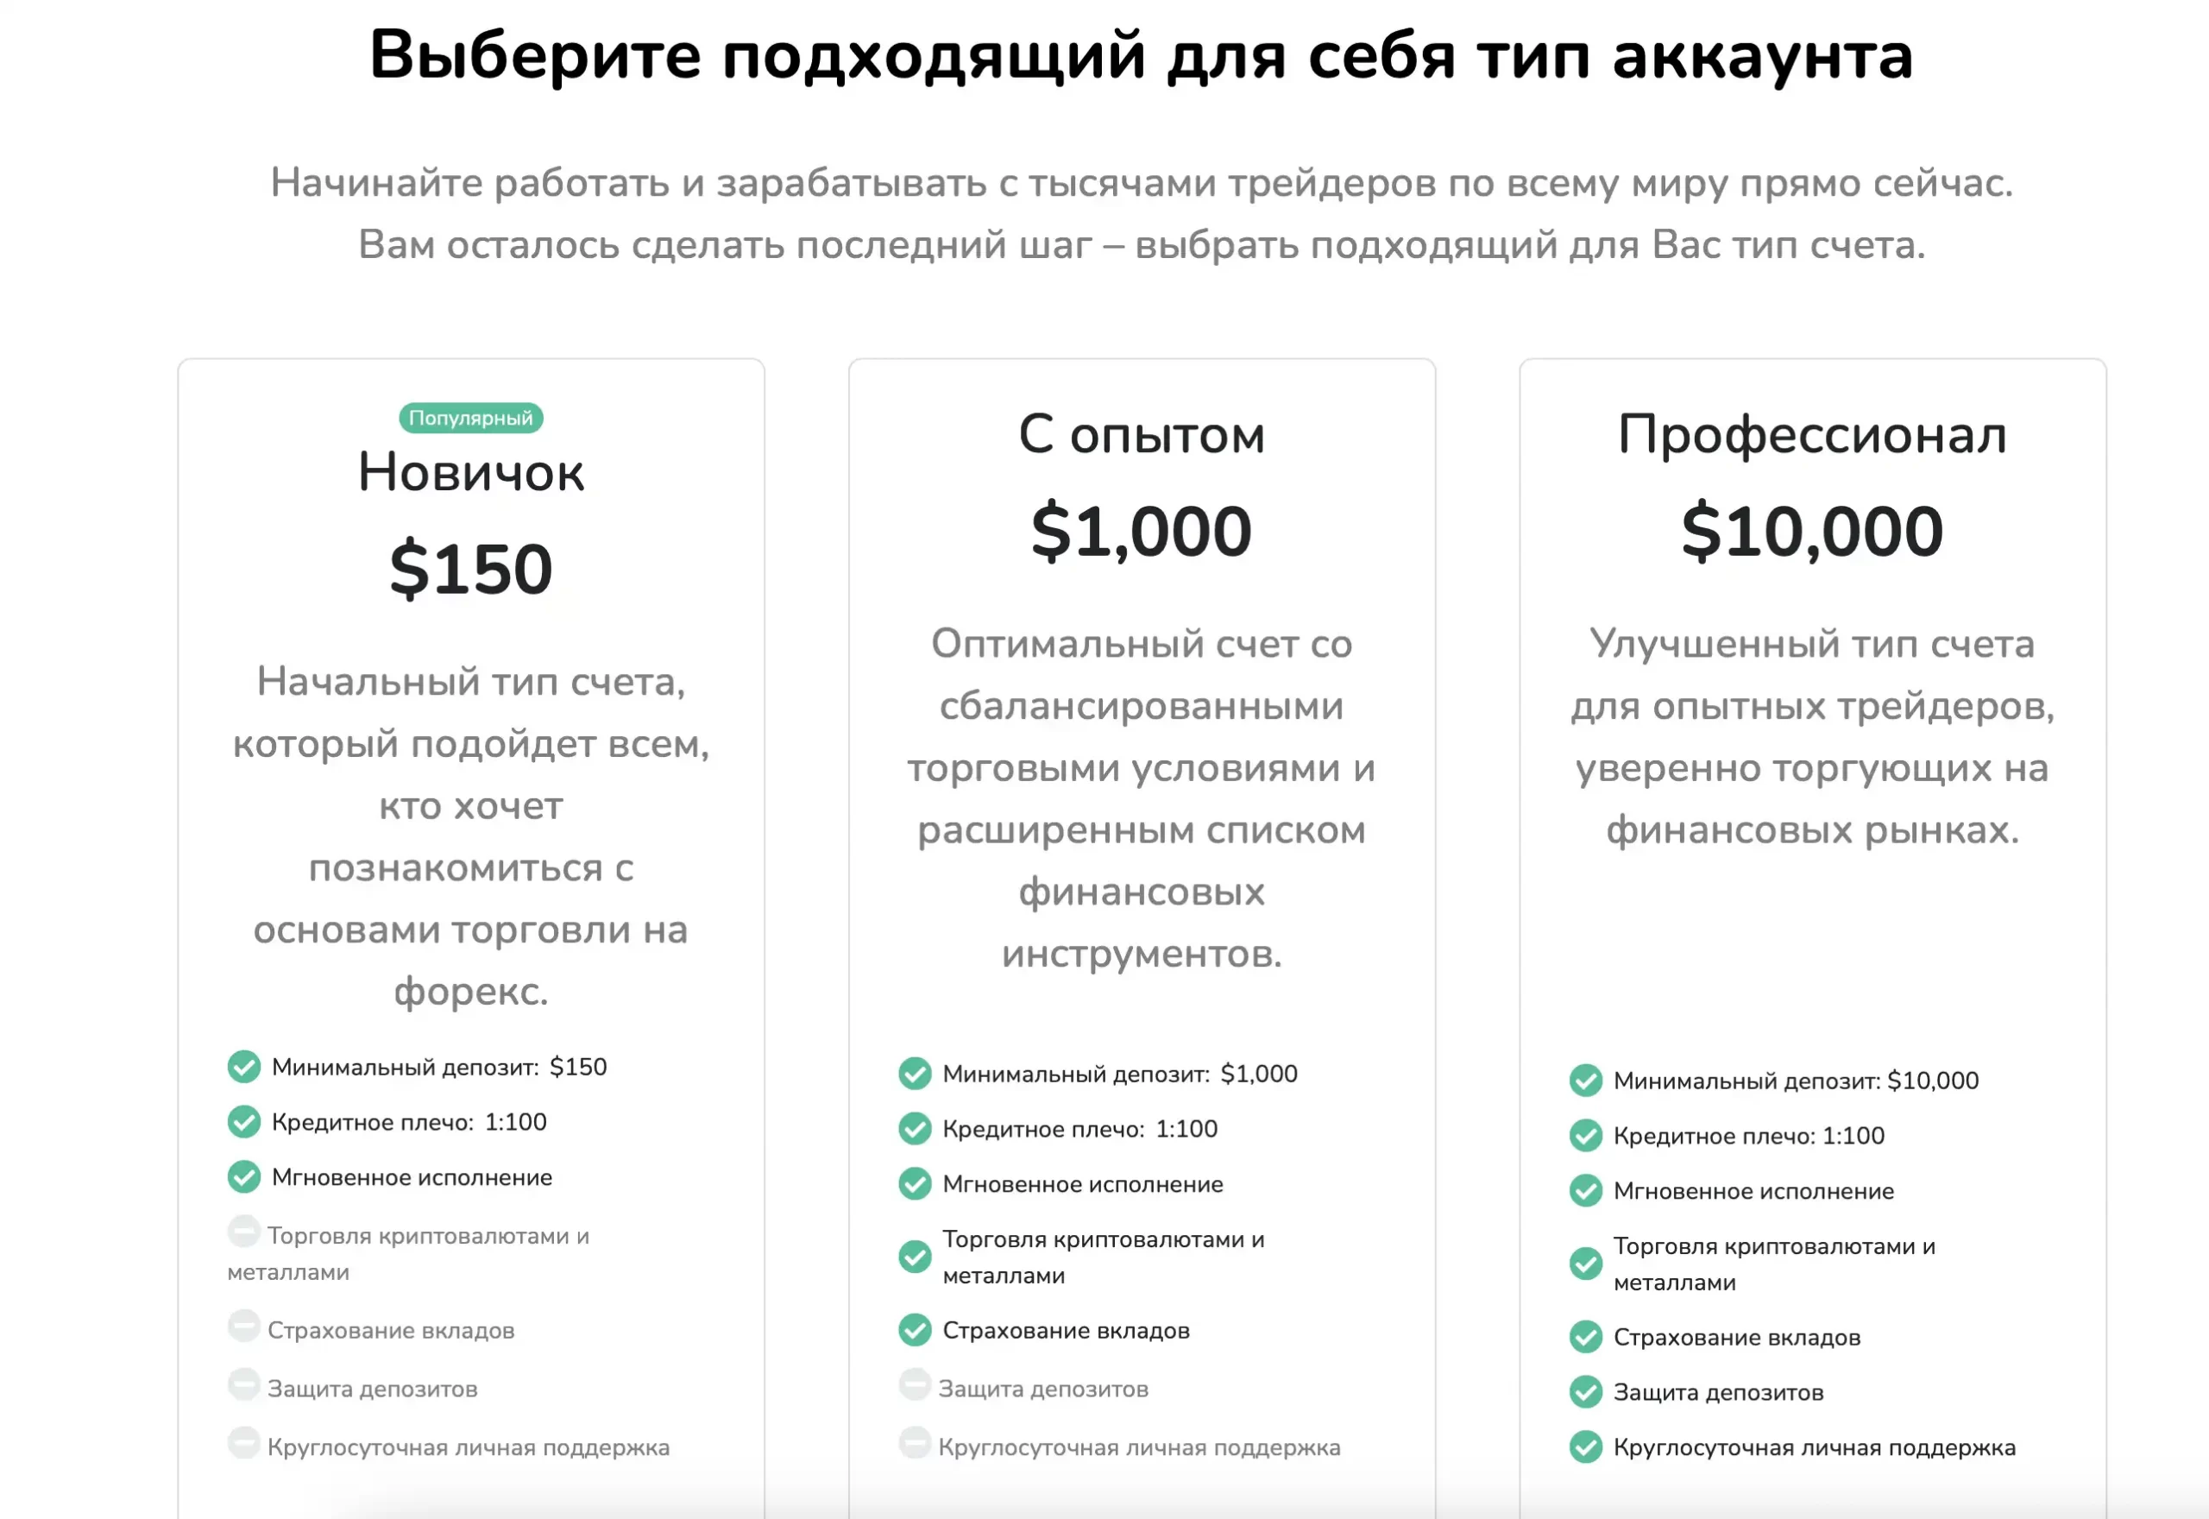Viewport: 2209px width, 1519px height.
Task: Click checkmark beside 'Минимальный депозит: $1,000'
Action: click(x=915, y=1074)
